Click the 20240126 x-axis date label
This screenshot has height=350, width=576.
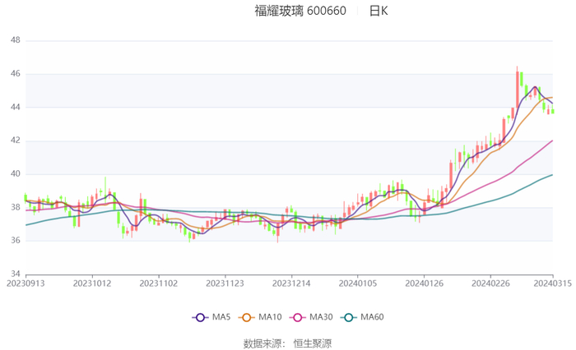424,283
